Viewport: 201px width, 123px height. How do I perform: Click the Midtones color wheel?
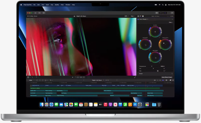pos(155,57)
